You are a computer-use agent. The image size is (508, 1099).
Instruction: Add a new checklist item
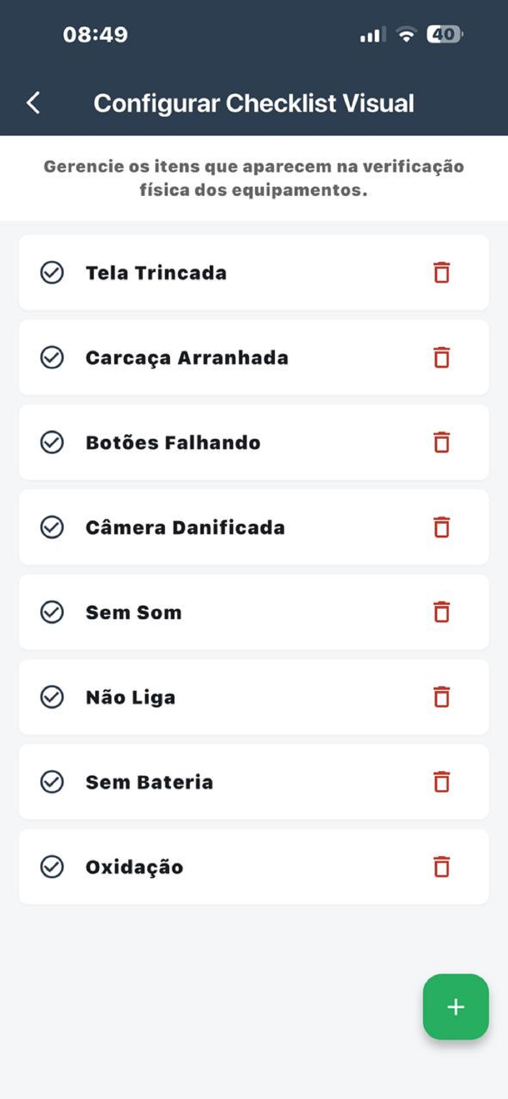pos(455,1007)
